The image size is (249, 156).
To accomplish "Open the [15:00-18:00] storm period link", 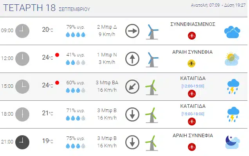I will (x=193, y=114).
